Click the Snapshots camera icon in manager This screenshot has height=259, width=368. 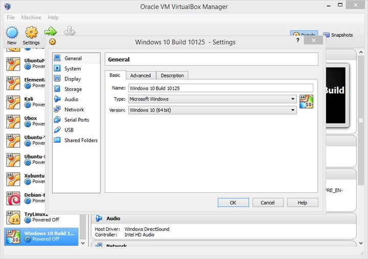pyautogui.click(x=326, y=35)
